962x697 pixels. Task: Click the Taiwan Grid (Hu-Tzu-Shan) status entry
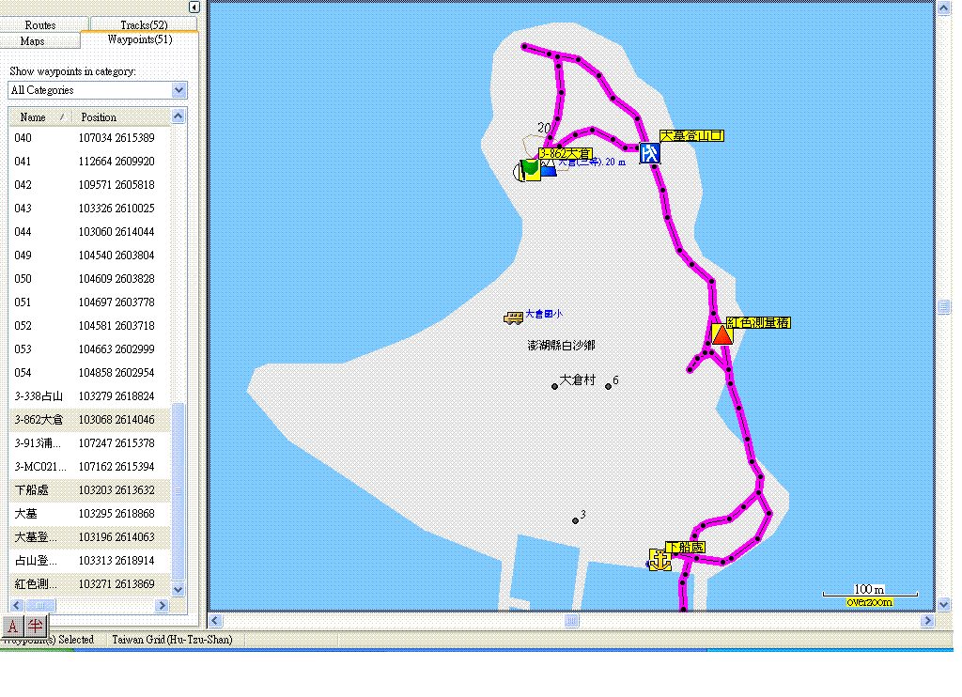click(173, 640)
